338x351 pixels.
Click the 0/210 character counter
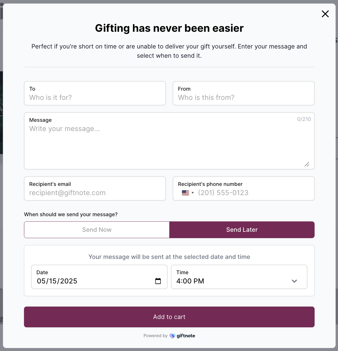coord(304,119)
